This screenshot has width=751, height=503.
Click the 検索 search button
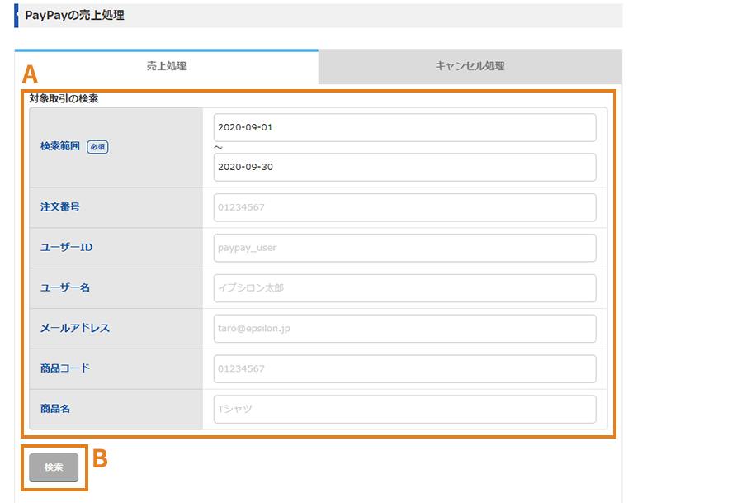54,467
